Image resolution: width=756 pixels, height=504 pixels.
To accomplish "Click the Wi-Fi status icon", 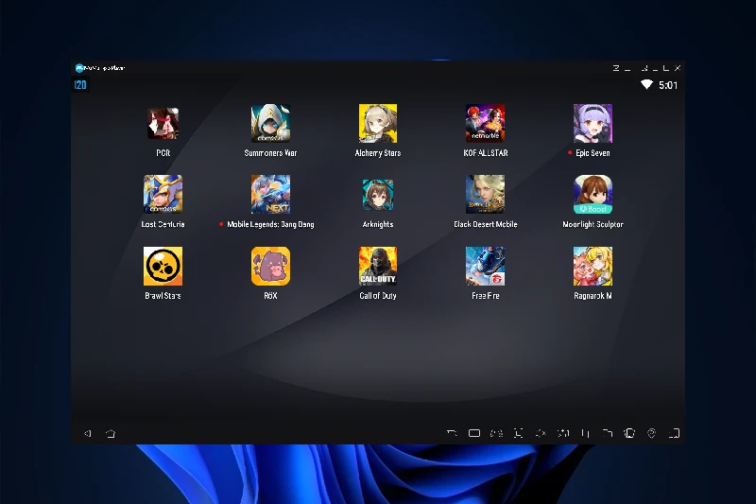I will [x=646, y=85].
